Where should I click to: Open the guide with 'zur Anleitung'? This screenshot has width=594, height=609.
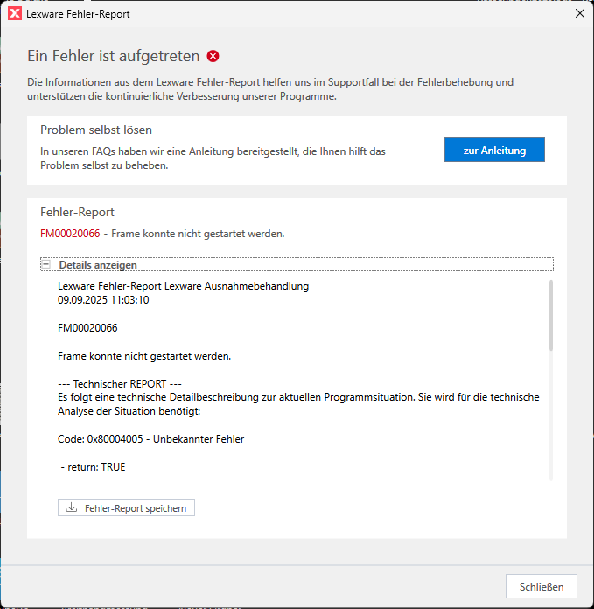click(x=494, y=150)
